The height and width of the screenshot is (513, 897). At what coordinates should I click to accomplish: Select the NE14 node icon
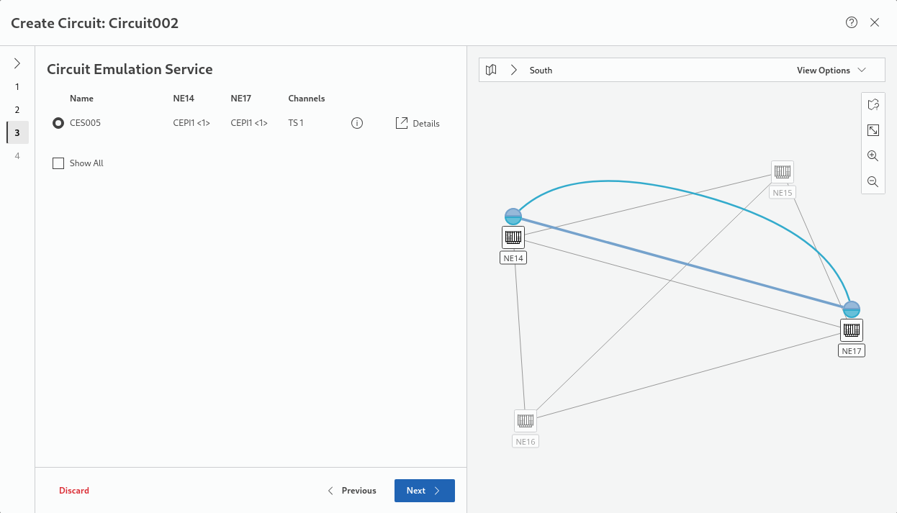pyautogui.click(x=513, y=237)
